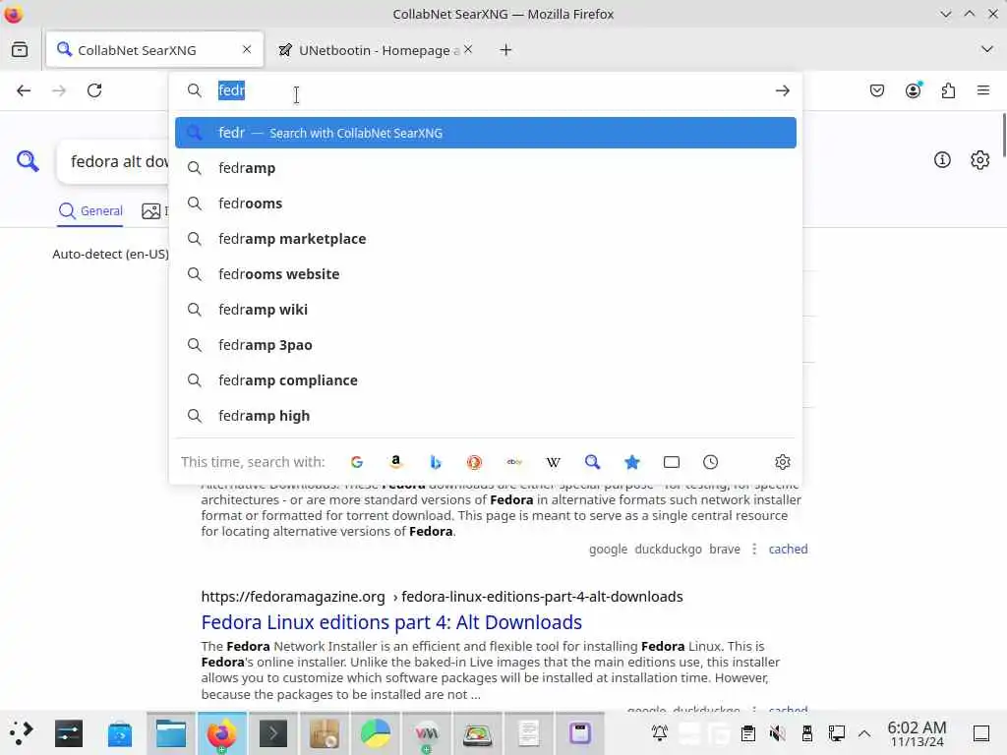The width and height of the screenshot is (1007, 755).
Task: Open a new tab with plus button
Action: pyautogui.click(x=506, y=49)
